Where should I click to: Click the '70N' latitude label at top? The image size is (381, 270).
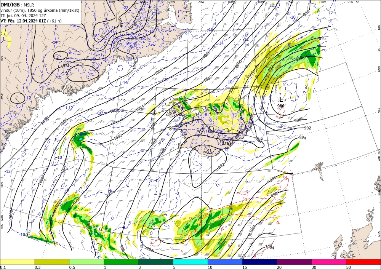click(351, 2)
